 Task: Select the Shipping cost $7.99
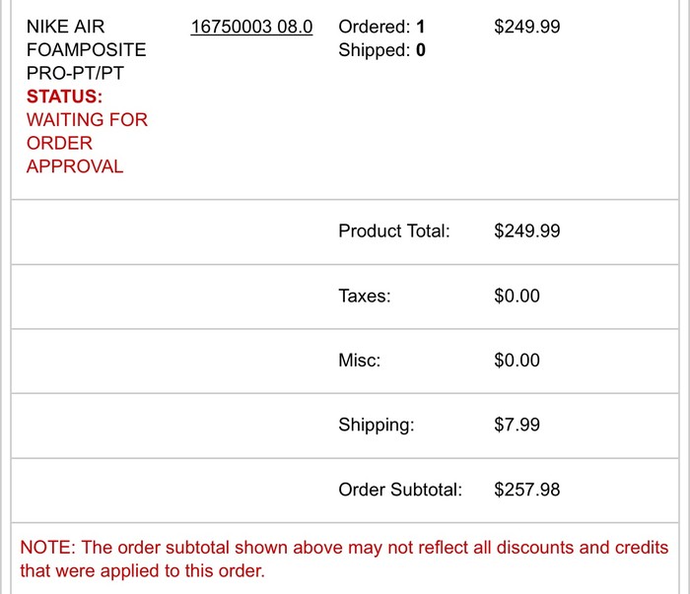coord(517,426)
